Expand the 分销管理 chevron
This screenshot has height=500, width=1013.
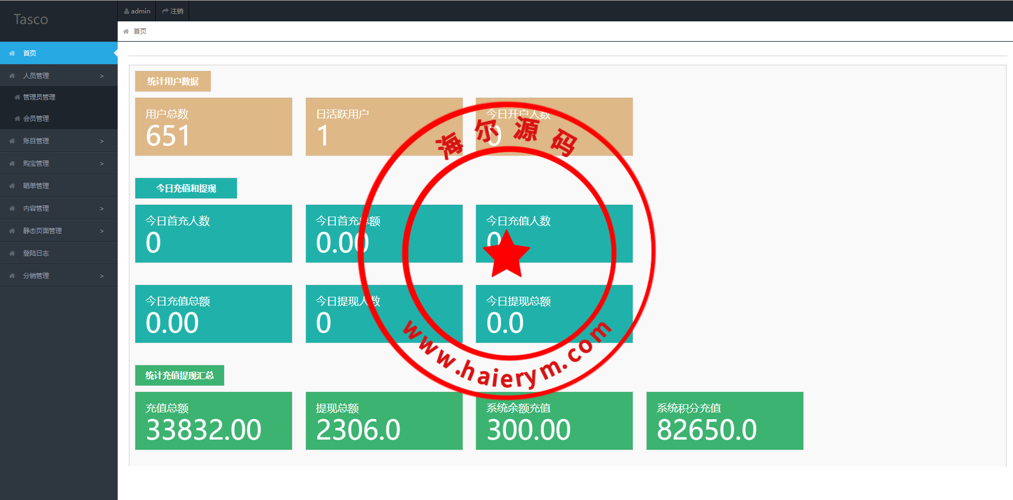tap(102, 276)
